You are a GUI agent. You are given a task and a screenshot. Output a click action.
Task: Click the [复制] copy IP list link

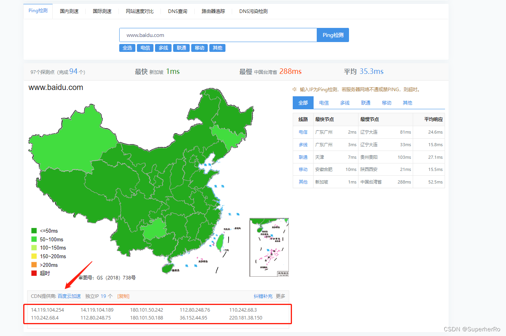click(x=123, y=296)
